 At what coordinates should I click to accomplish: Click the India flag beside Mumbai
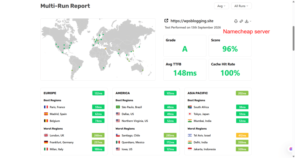190,121
